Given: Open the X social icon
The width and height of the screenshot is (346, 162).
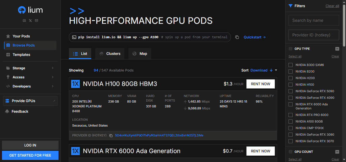Looking at the screenshot, I should [x=30, y=21].
